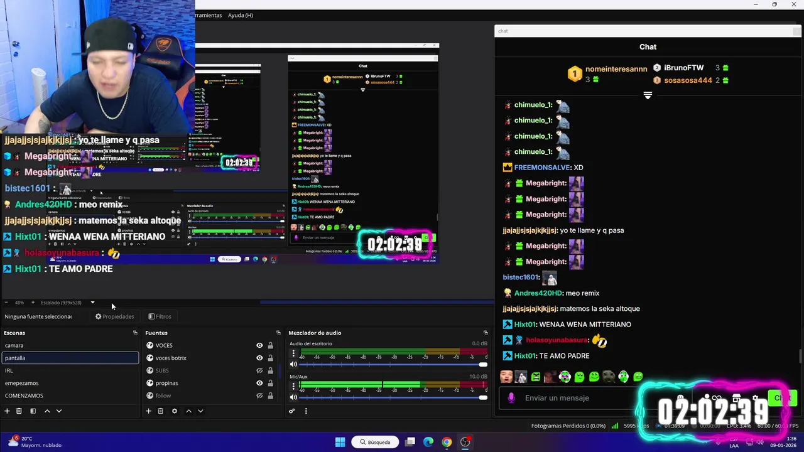Hide the VOCES source with its eye icon
Image resolution: width=804 pixels, height=452 pixels.
pos(259,345)
